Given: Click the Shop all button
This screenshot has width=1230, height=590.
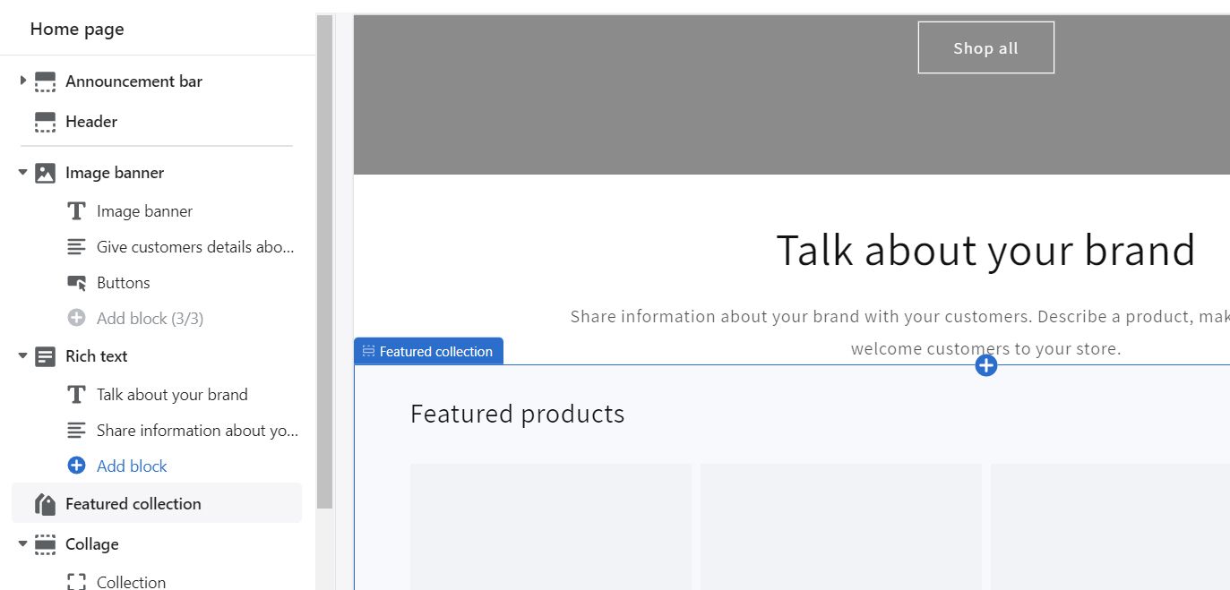Looking at the screenshot, I should 985,47.
